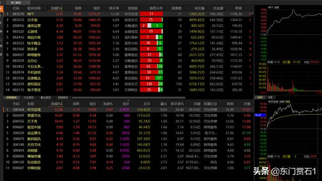The image size is (322, 181).
Task: Click the vertical scrollbar thumb of the sector list
Action: [x=253, y=13]
